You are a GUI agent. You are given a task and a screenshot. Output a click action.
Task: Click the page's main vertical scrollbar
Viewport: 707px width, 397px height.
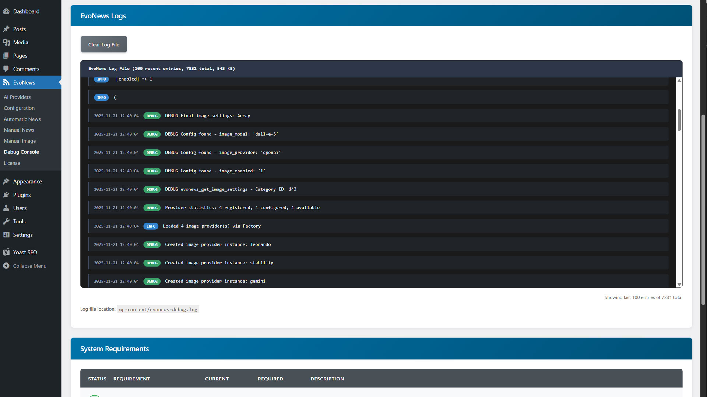703,210
